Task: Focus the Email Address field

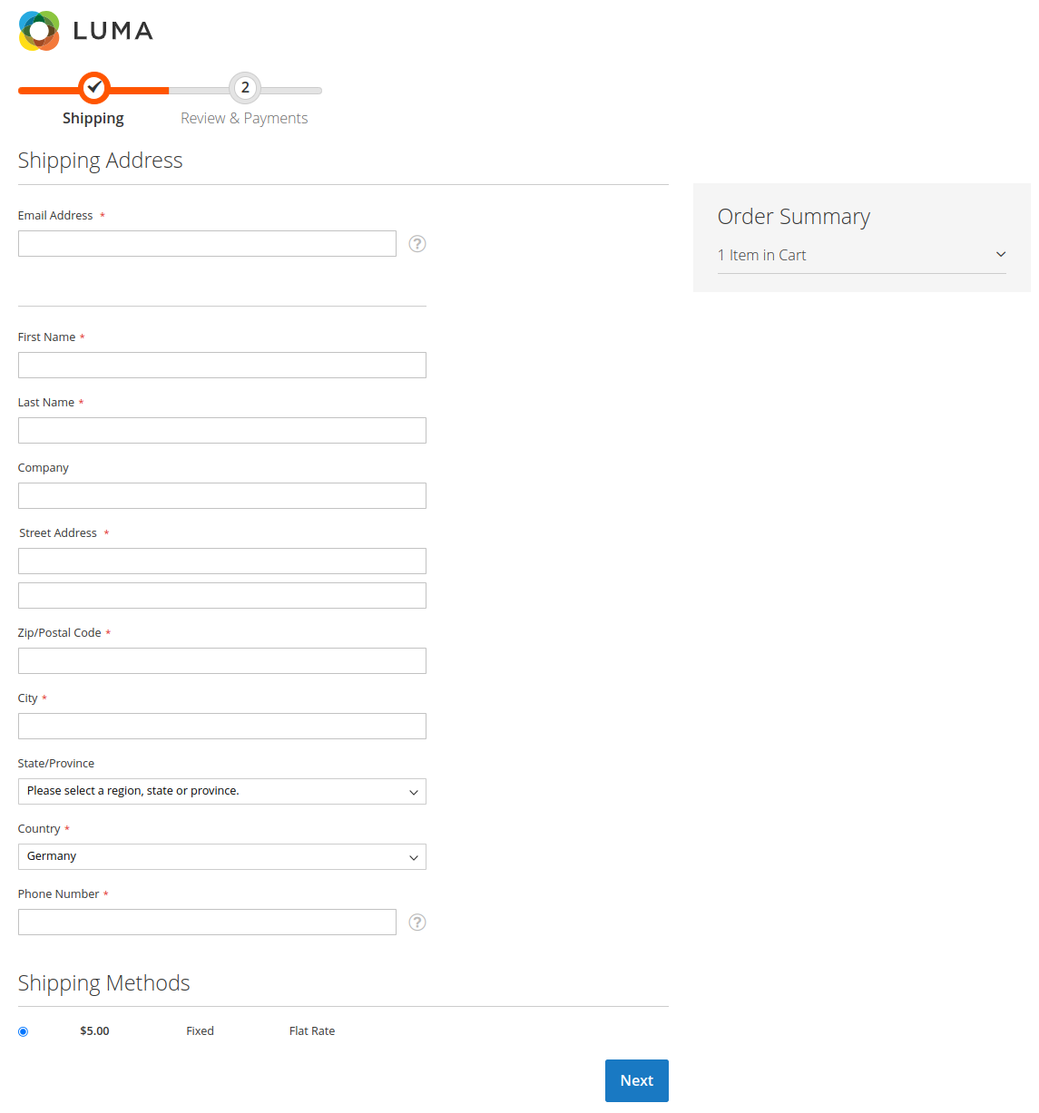Action: pos(207,244)
